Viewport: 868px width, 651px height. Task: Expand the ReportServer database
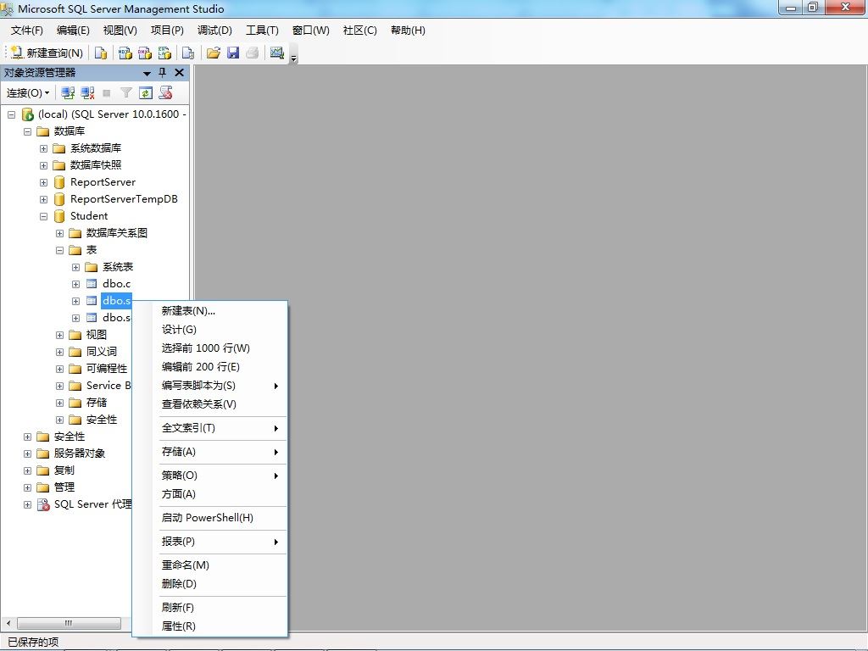point(43,183)
